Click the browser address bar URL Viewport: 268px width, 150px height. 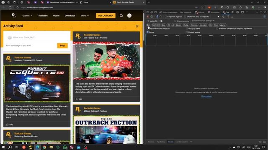(x=36, y=7)
